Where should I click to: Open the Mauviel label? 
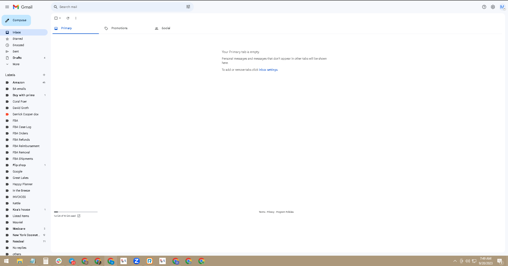pyautogui.click(x=24, y=222)
